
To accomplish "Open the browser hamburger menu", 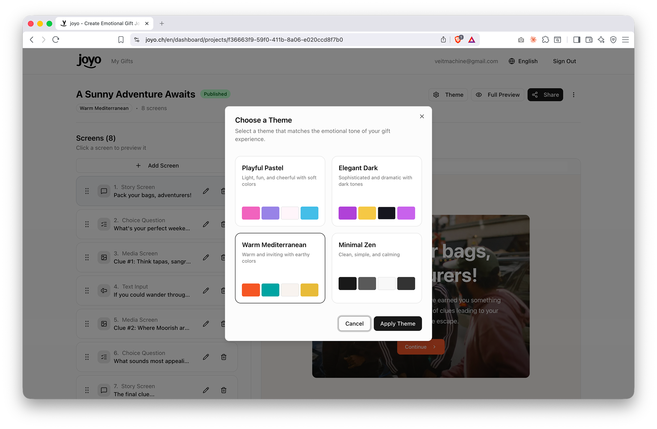I will (x=625, y=40).
